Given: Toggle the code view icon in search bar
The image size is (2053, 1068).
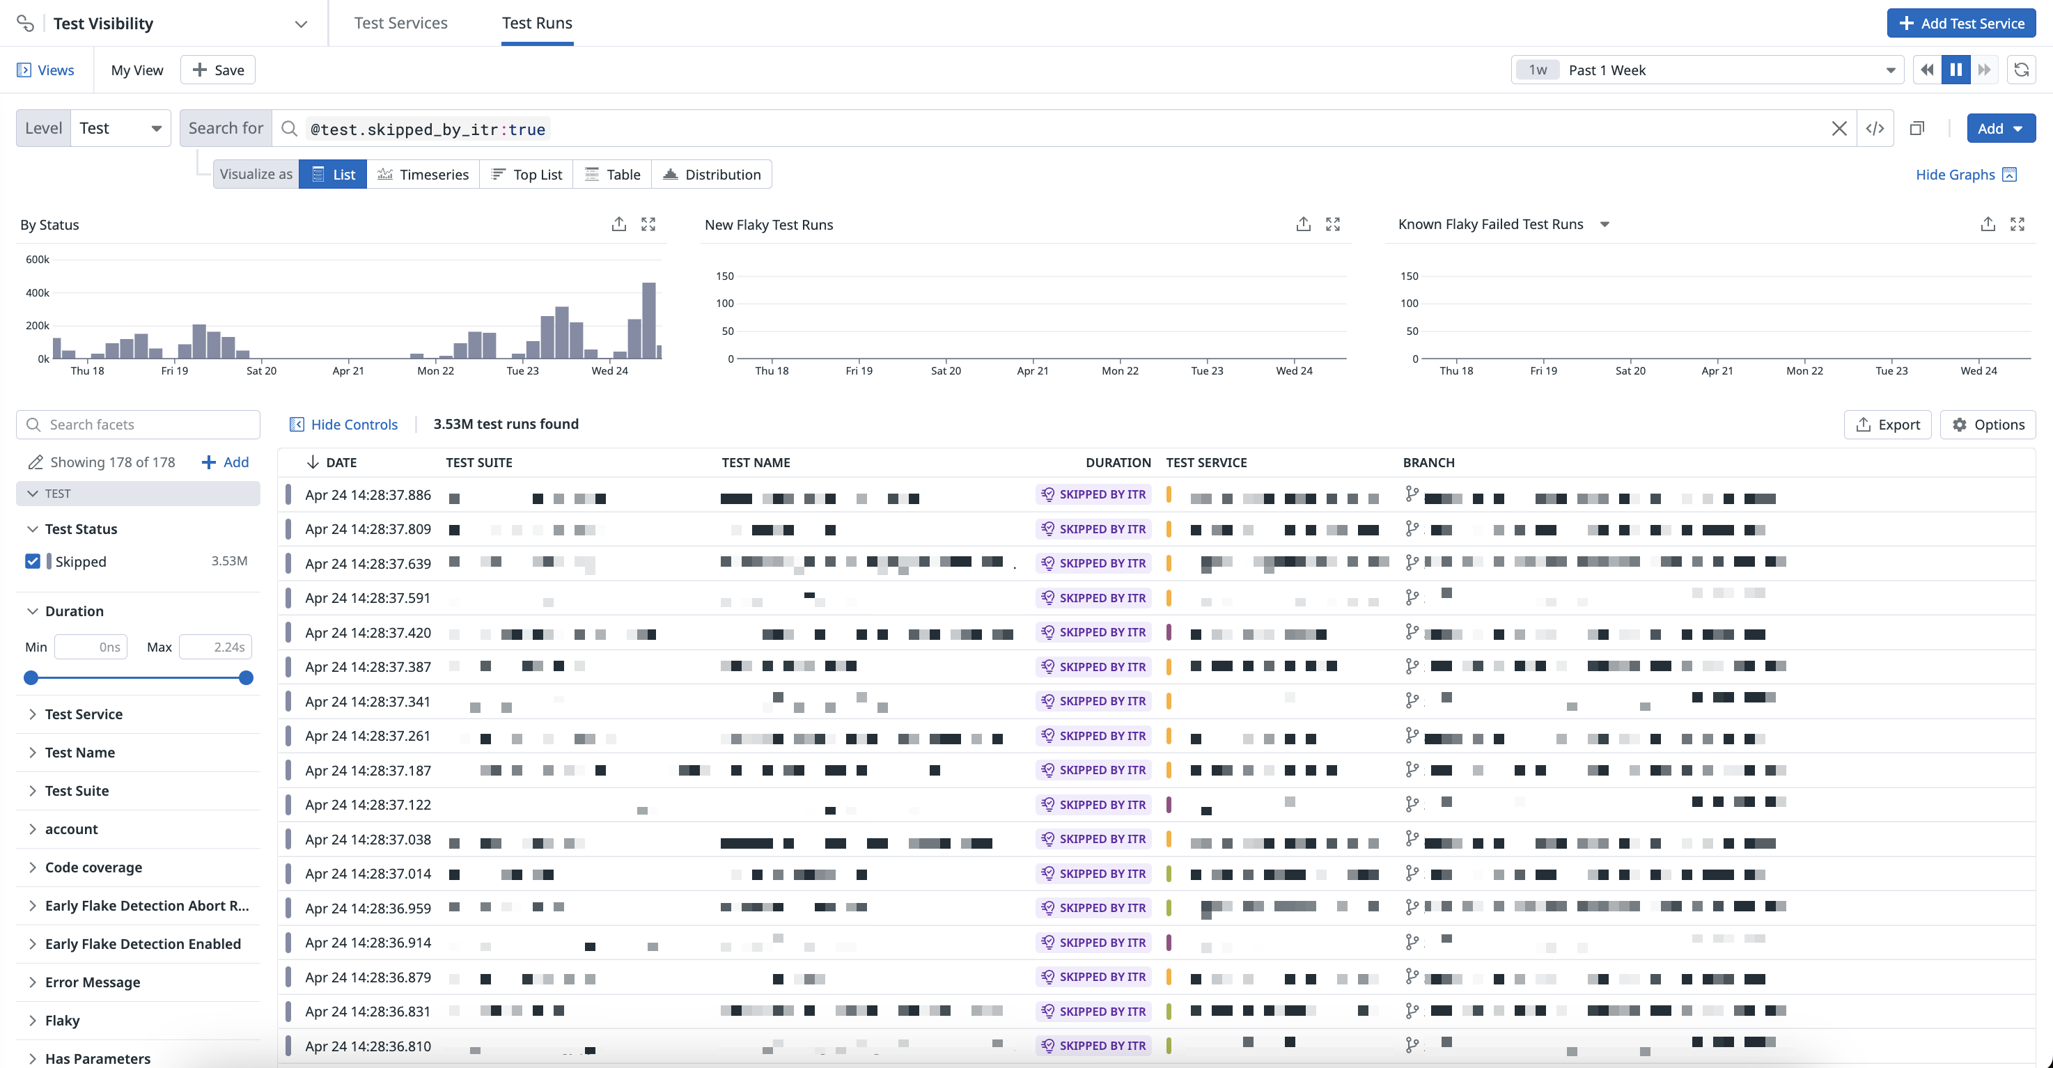Looking at the screenshot, I should pyautogui.click(x=1875, y=128).
